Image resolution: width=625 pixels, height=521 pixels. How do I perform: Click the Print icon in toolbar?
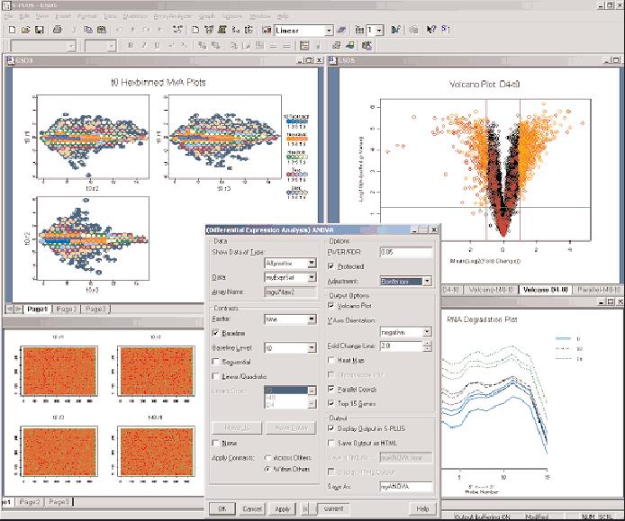(x=57, y=30)
